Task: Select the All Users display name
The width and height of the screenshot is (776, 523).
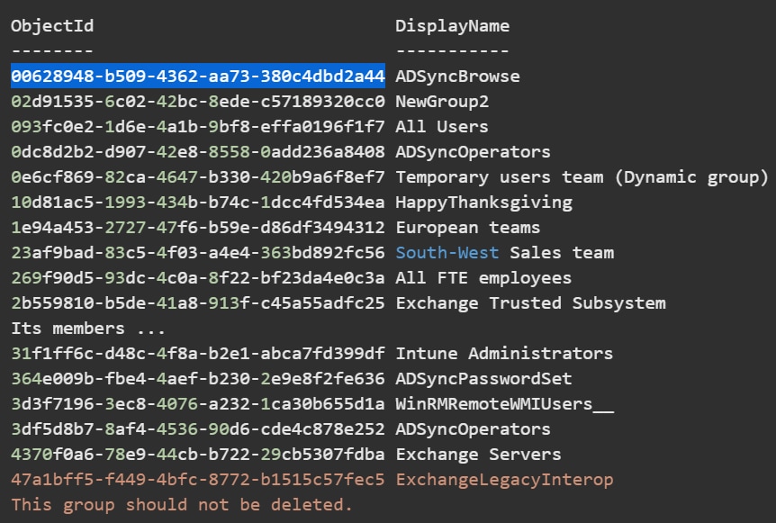Action: tap(442, 127)
